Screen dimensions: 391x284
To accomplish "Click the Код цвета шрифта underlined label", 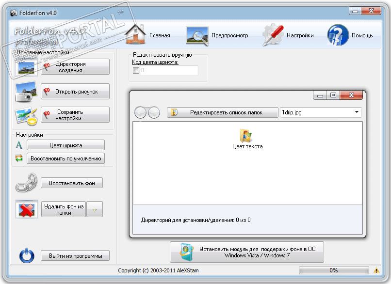I will (x=155, y=62).
